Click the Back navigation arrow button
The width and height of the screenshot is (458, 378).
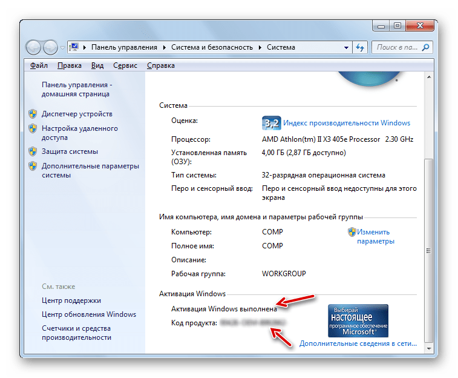tap(33, 47)
